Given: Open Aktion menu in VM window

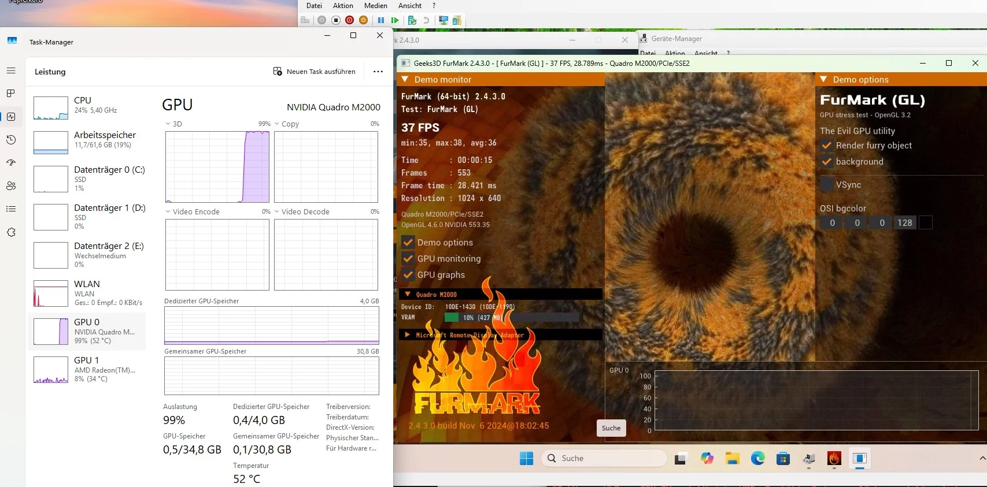Looking at the screenshot, I should point(343,6).
